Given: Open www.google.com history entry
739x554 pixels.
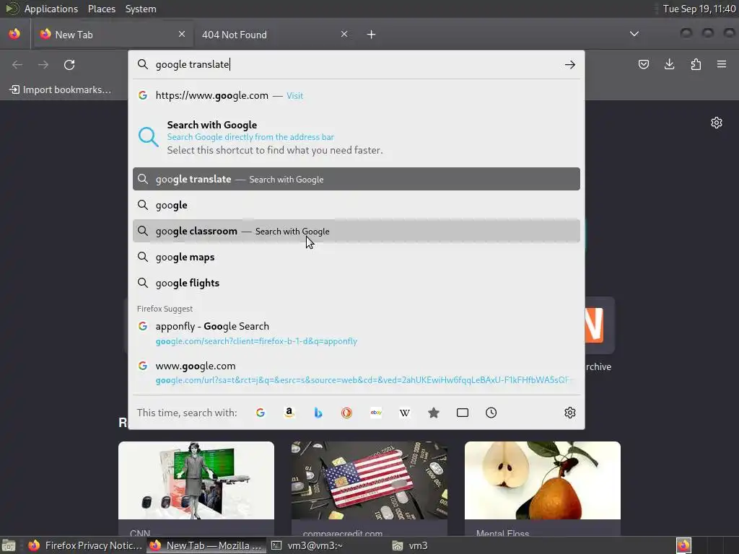Looking at the screenshot, I should 357,373.
